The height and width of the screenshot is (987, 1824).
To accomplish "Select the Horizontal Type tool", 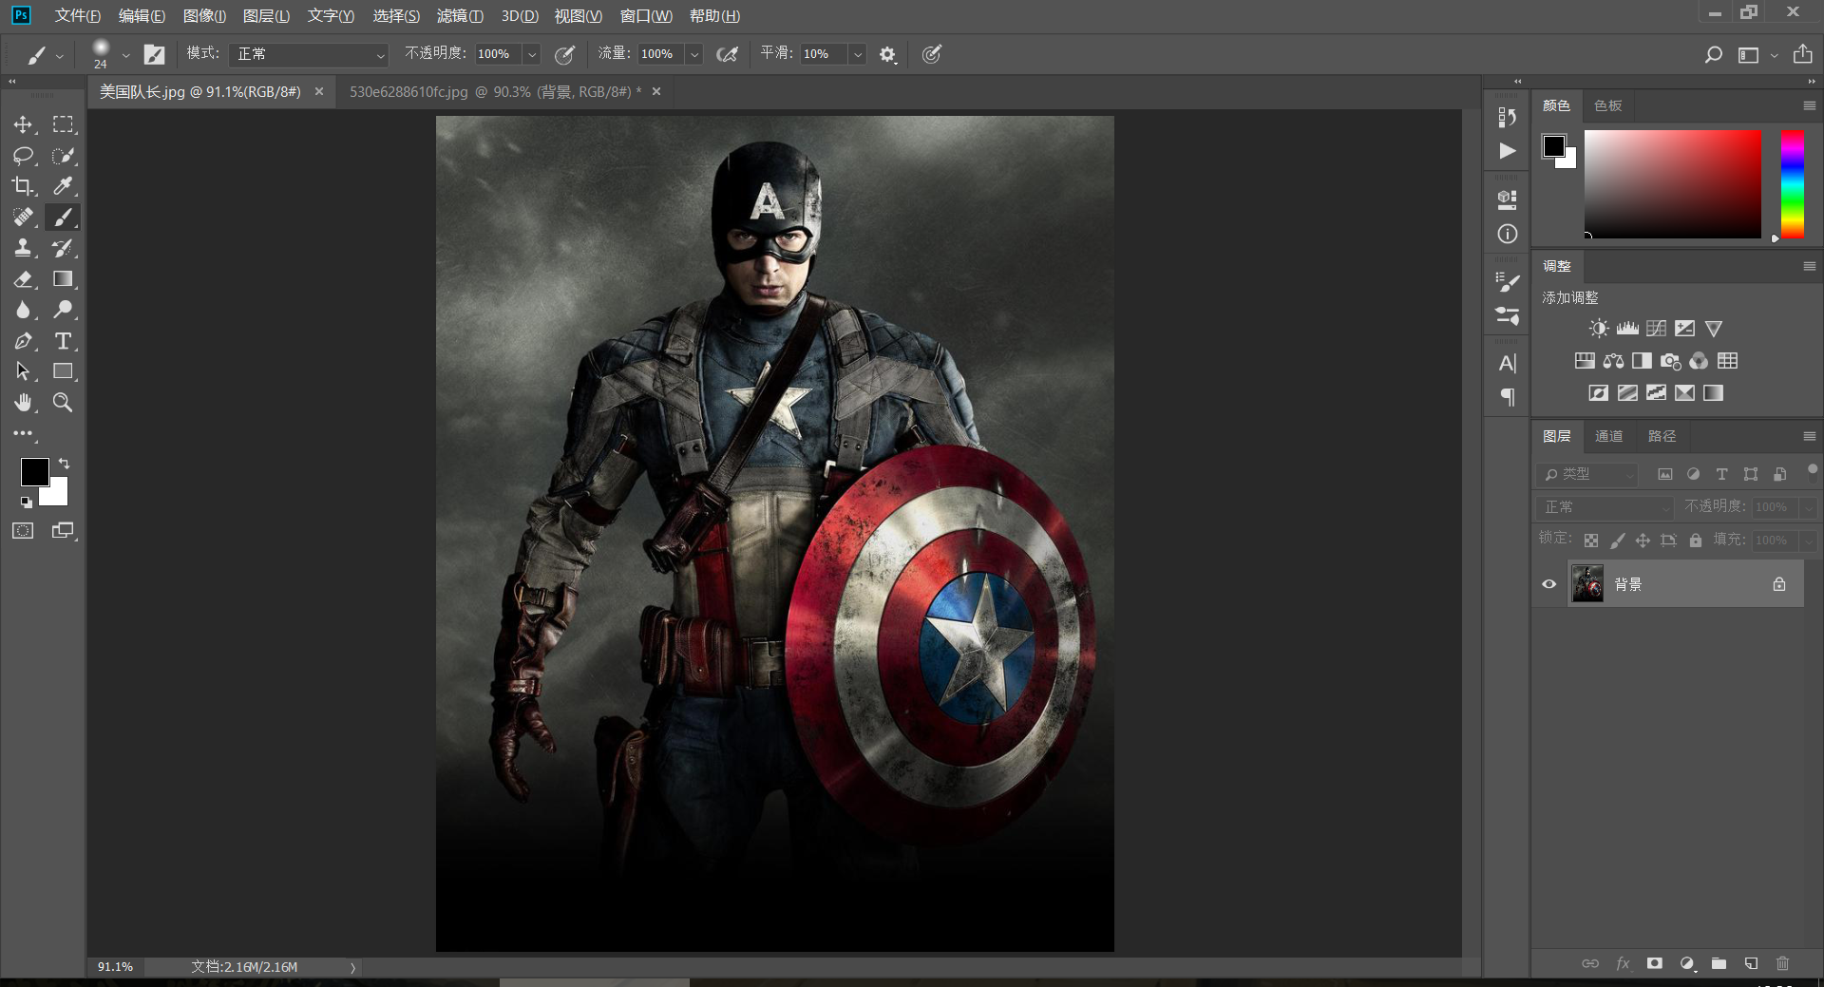I will [63, 341].
